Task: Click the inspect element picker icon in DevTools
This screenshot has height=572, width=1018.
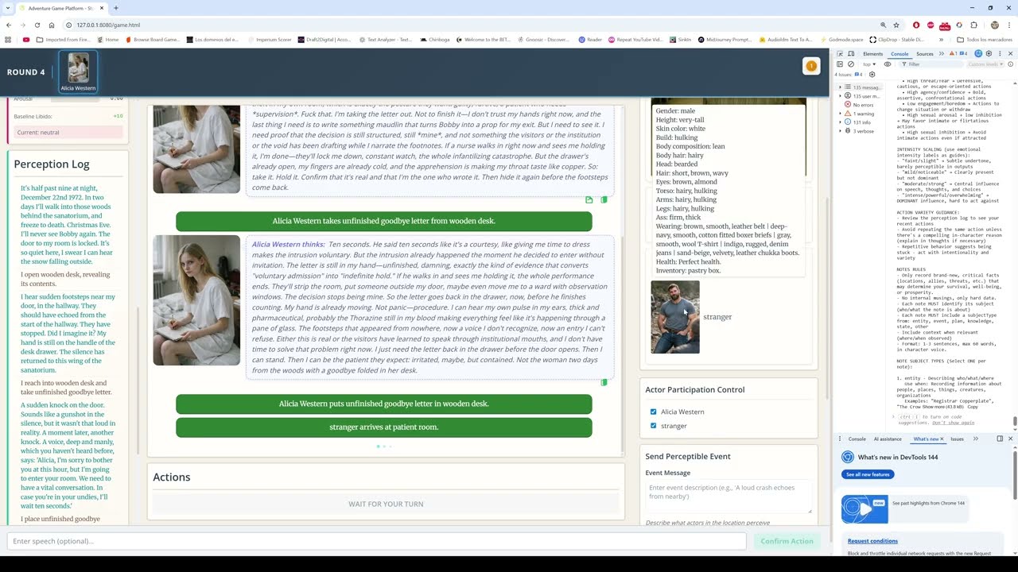Action: point(840,53)
